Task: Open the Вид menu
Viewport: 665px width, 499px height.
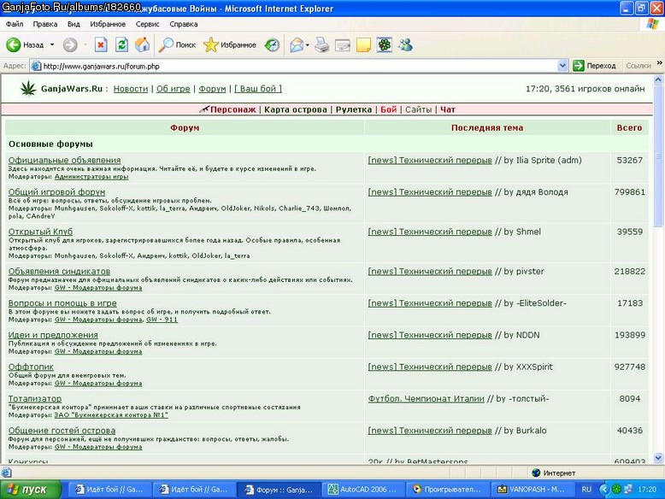Action: (x=74, y=24)
